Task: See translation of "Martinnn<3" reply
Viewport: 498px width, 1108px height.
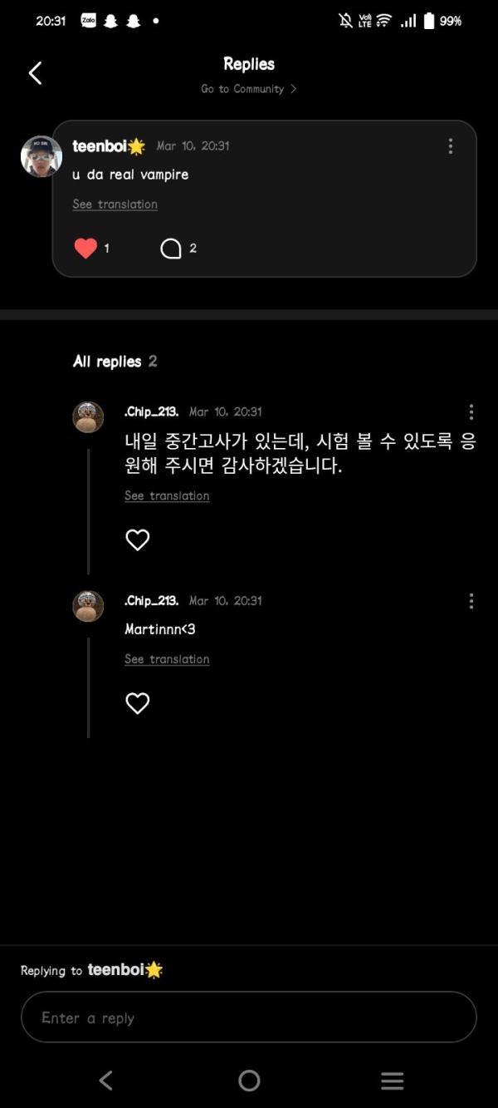Action: 167,659
